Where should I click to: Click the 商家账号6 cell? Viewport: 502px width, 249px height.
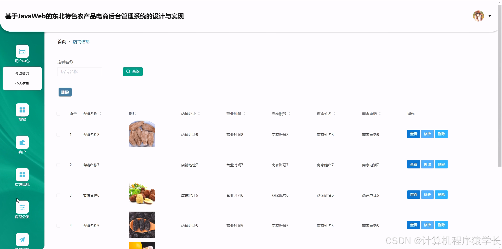[x=280, y=195]
